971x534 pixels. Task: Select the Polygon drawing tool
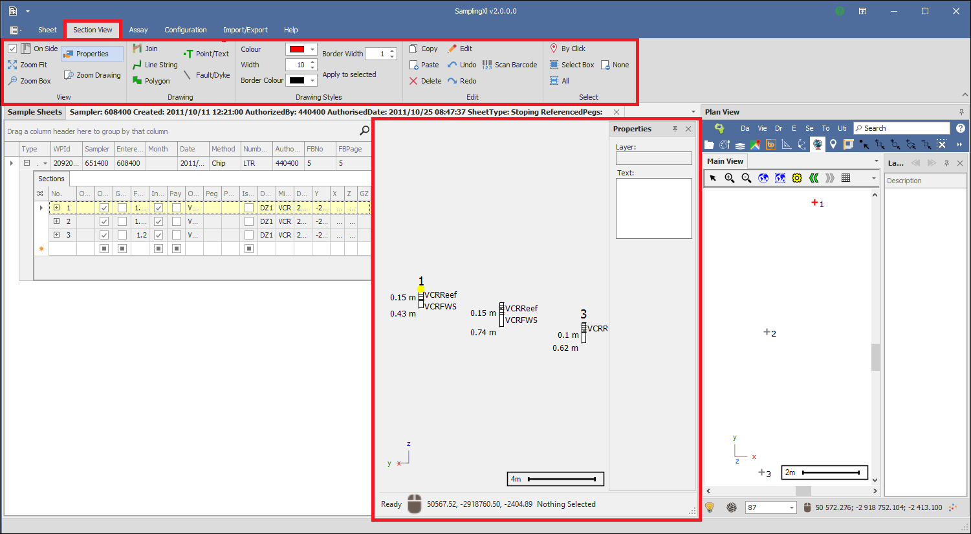pyautogui.click(x=151, y=81)
